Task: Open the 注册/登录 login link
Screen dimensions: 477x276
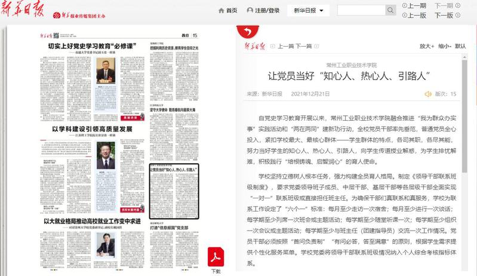Action: pos(263,11)
